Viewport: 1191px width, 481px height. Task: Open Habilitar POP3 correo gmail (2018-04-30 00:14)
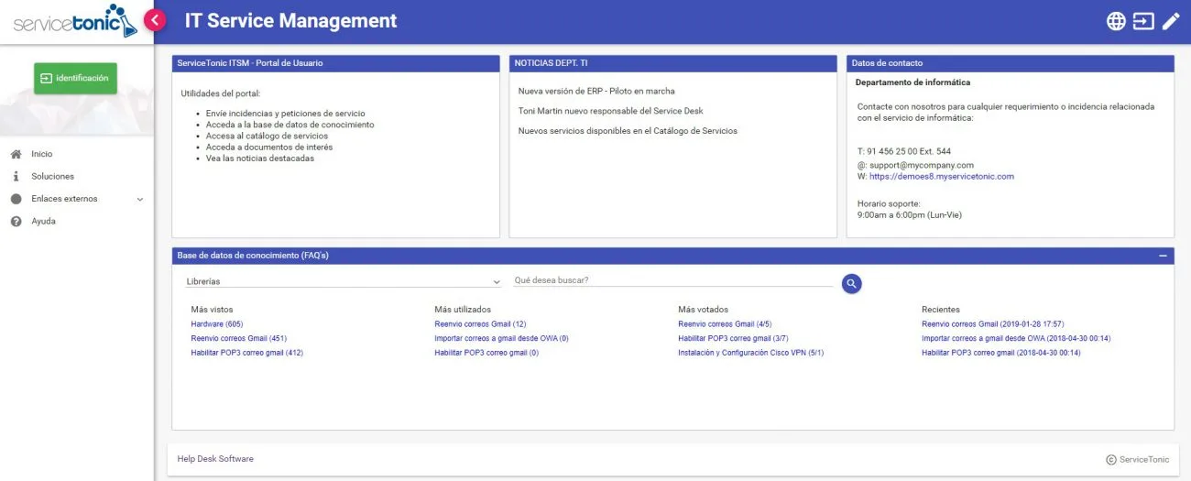point(1001,353)
